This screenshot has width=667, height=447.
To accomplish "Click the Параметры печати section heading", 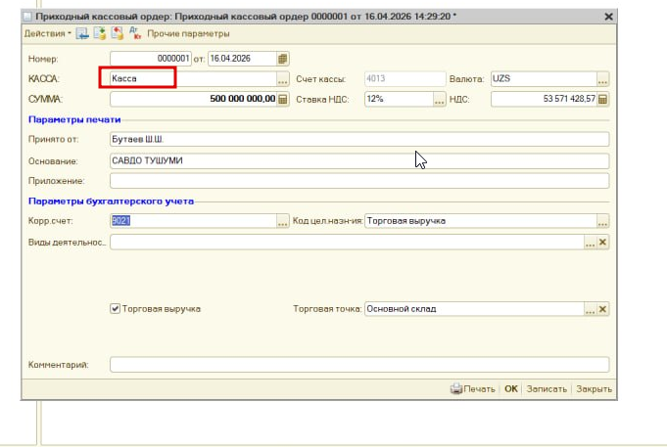I will (74, 119).
